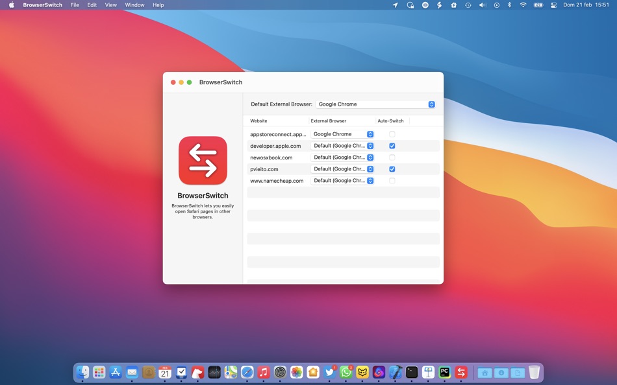617x385 pixels.
Task: Open Finder from the dock
Action: click(82, 371)
